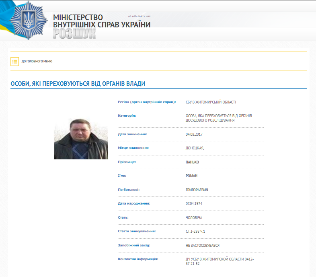
Task: Click the 'Регіон (орган внутрішніх справ):' label
Action: coord(147,102)
